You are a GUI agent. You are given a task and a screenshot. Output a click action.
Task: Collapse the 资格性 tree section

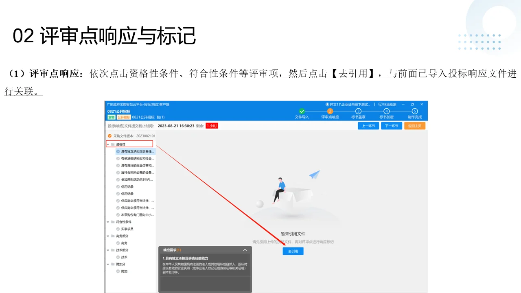pyautogui.click(x=108, y=144)
